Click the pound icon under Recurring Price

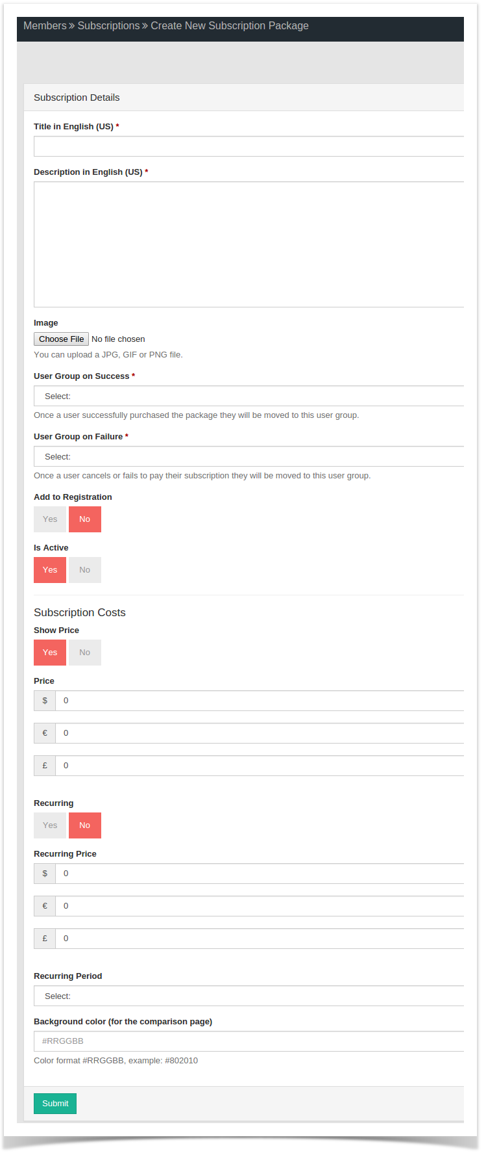(45, 939)
